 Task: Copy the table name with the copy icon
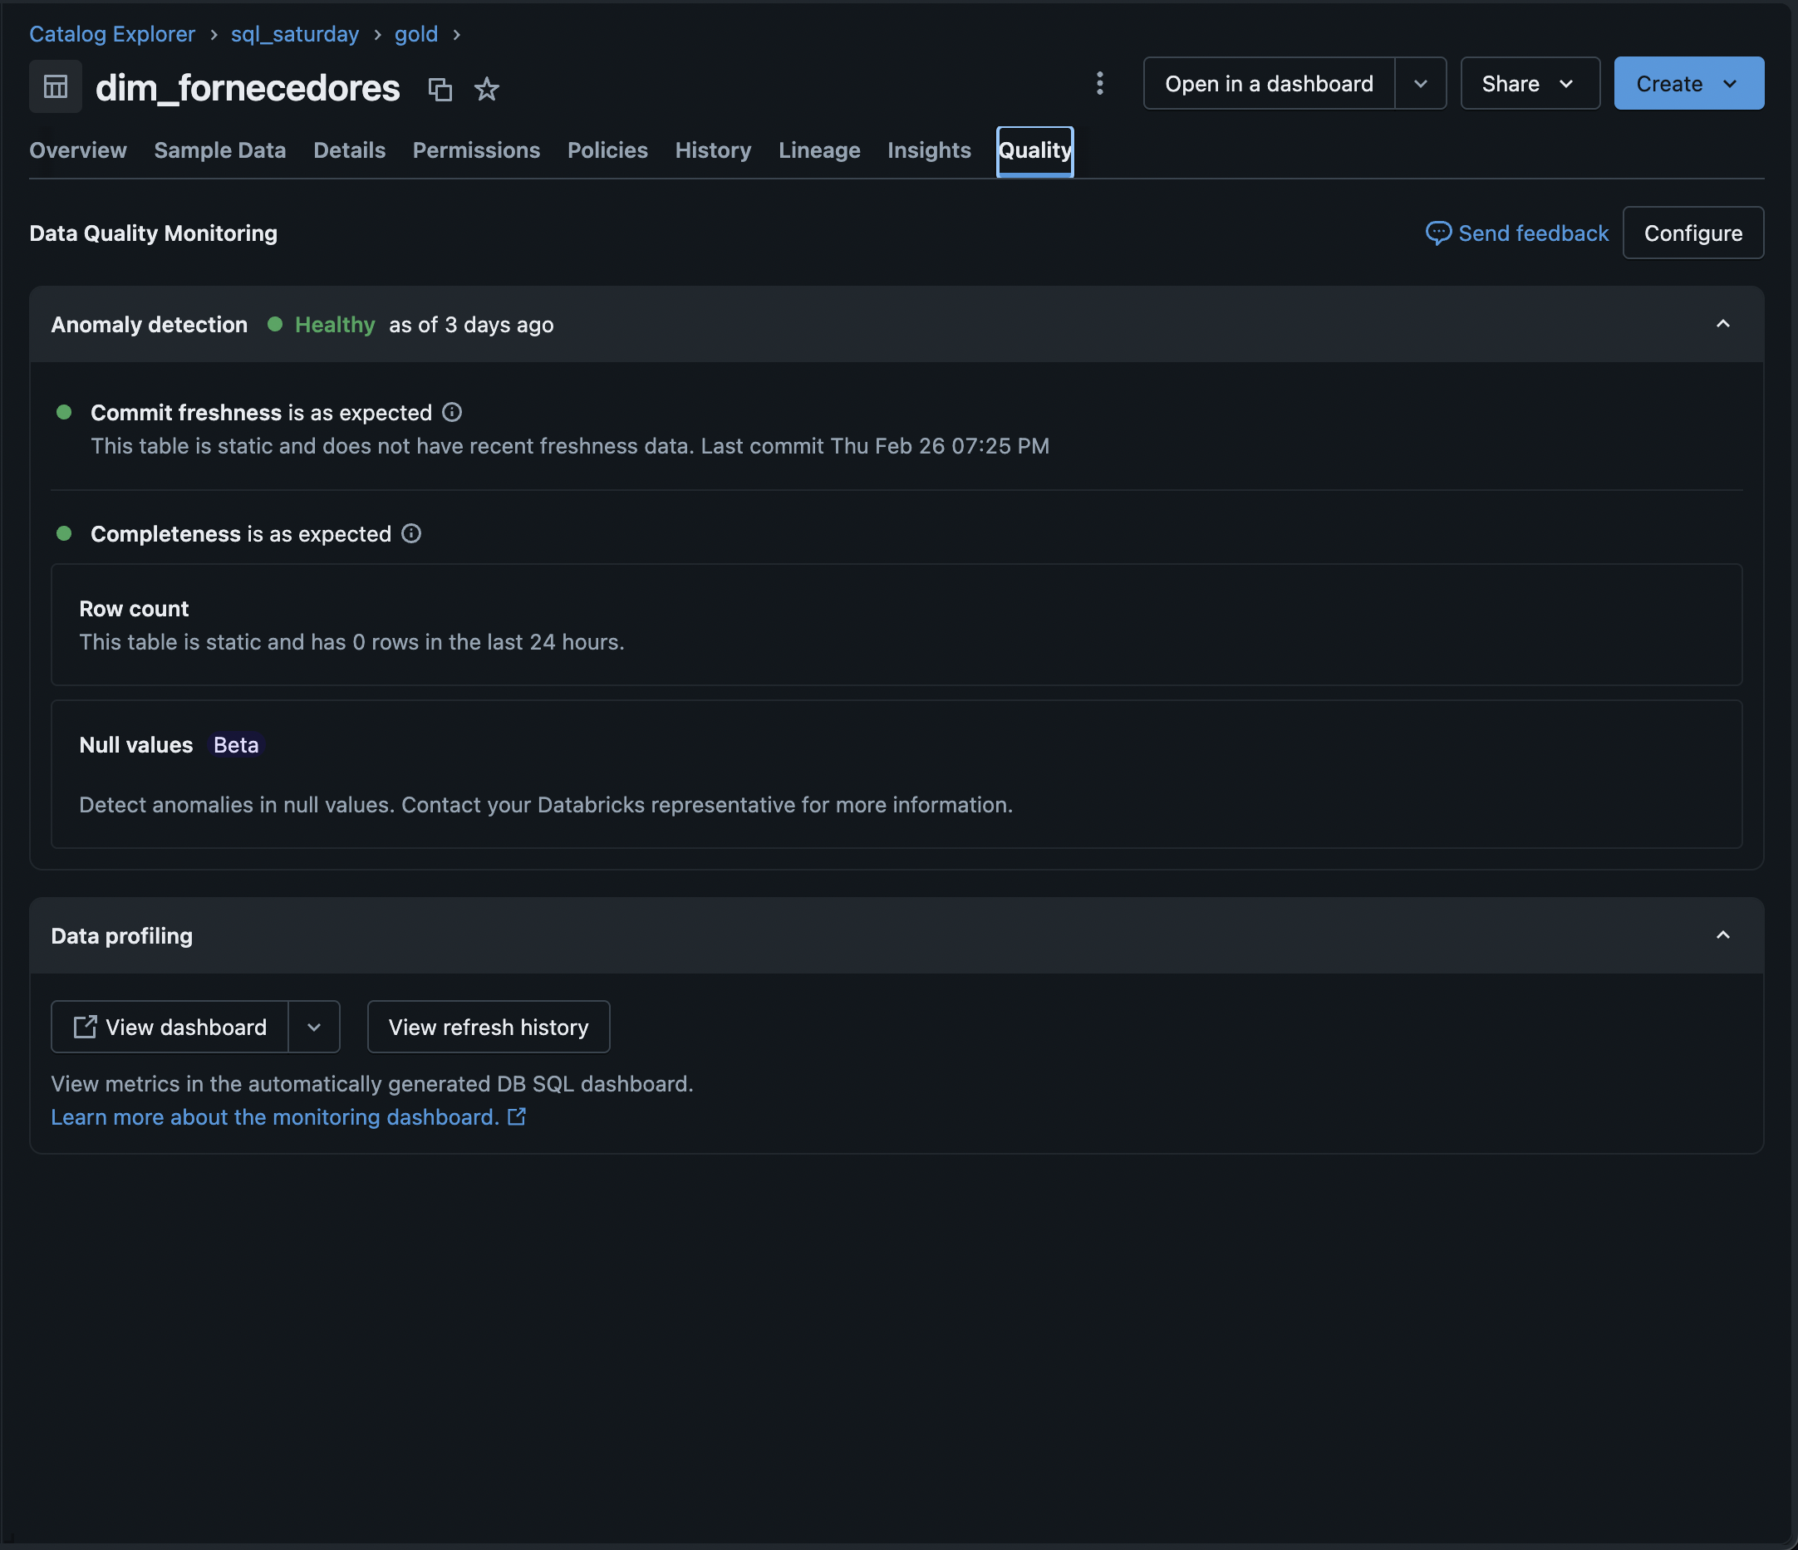coord(440,89)
